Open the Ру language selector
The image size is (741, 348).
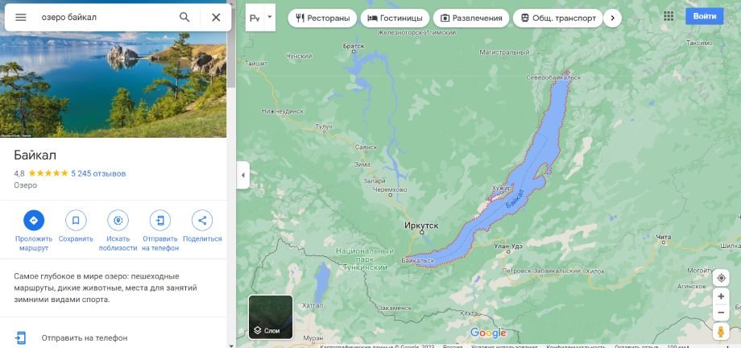[260, 18]
